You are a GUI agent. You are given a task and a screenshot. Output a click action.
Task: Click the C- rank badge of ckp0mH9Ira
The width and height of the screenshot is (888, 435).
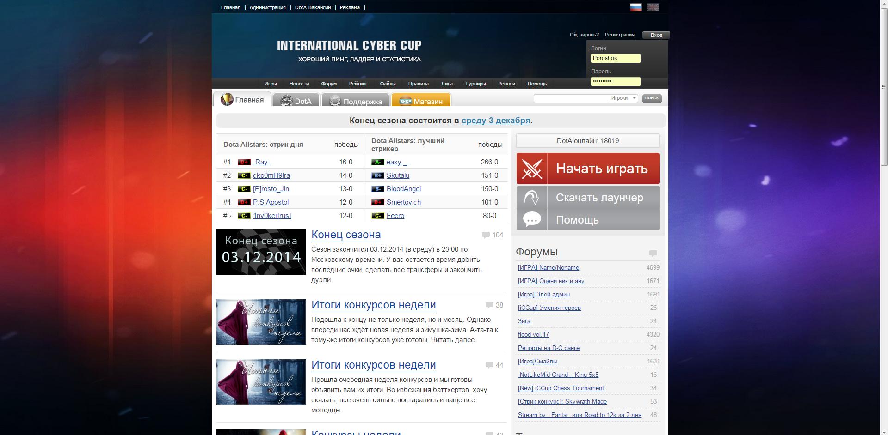(244, 175)
